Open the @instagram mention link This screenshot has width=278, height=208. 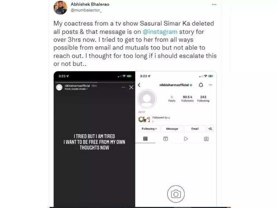point(160,32)
